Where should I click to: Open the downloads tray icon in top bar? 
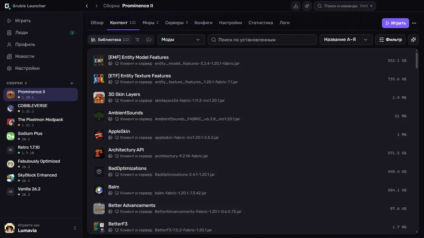296,6
